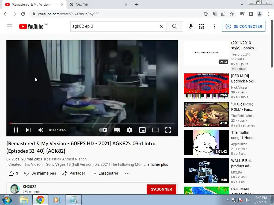Go back in browser
This screenshot has height=205, width=274.
click(x=6, y=14)
